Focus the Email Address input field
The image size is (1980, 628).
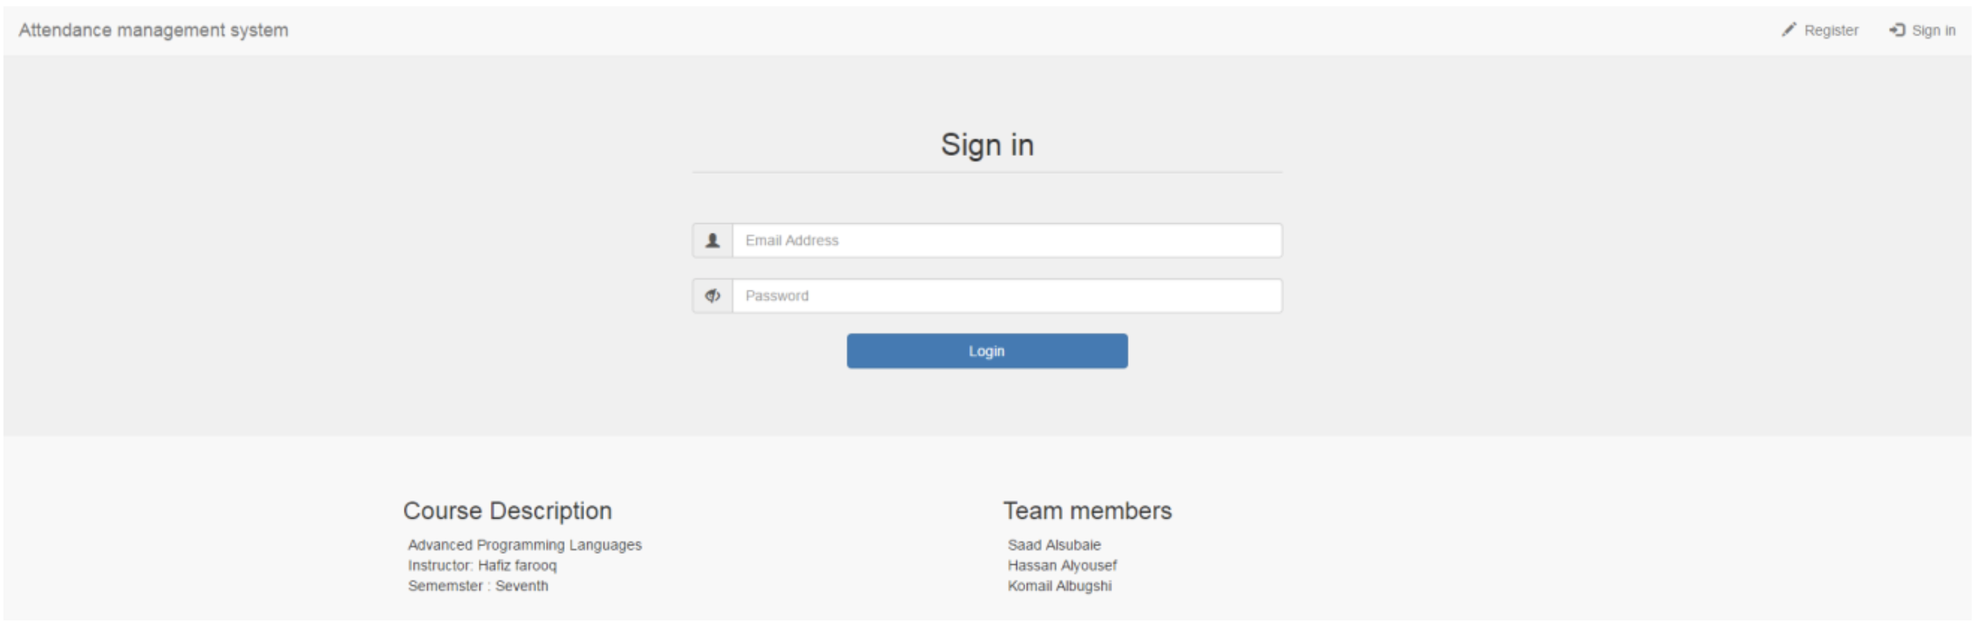[1007, 241]
